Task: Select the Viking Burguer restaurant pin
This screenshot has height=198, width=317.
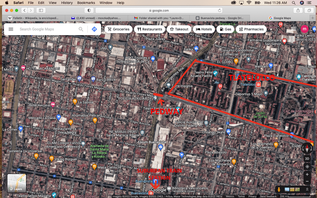Action: coord(52,159)
